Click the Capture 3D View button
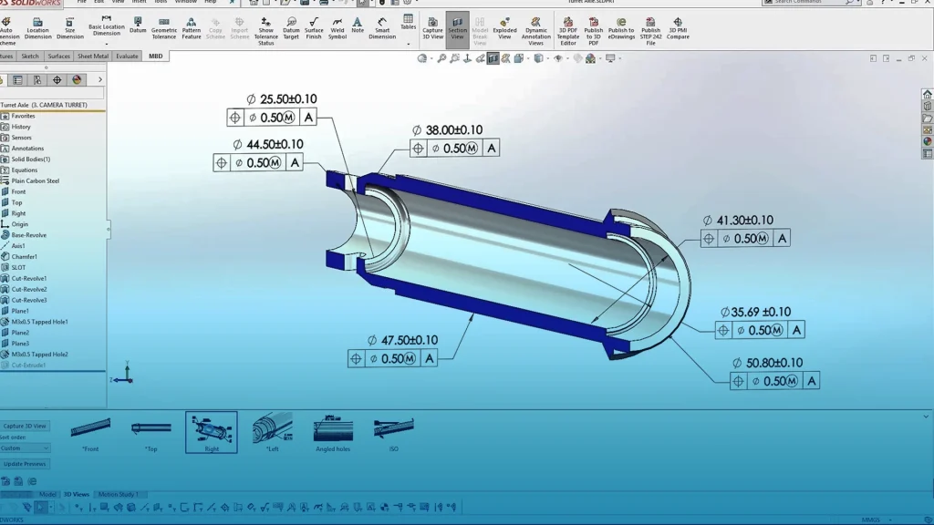Image resolution: width=934 pixels, height=525 pixels. pyautogui.click(x=24, y=426)
